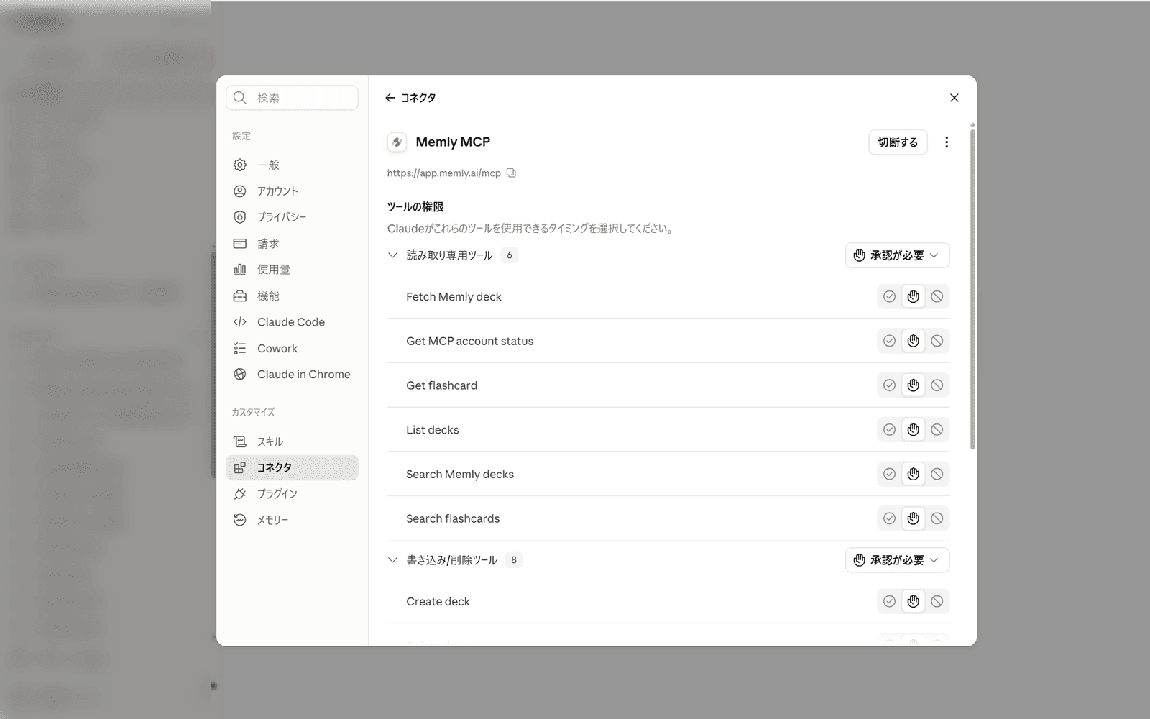Open 承認が必要 dropdown for 読み取り専用ツール
The image size is (1150, 719).
897,255
